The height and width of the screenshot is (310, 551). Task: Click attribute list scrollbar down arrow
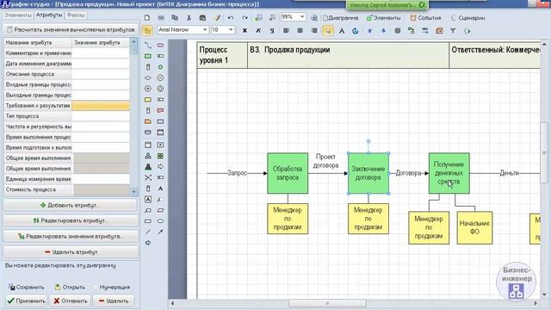pyautogui.click(x=133, y=191)
